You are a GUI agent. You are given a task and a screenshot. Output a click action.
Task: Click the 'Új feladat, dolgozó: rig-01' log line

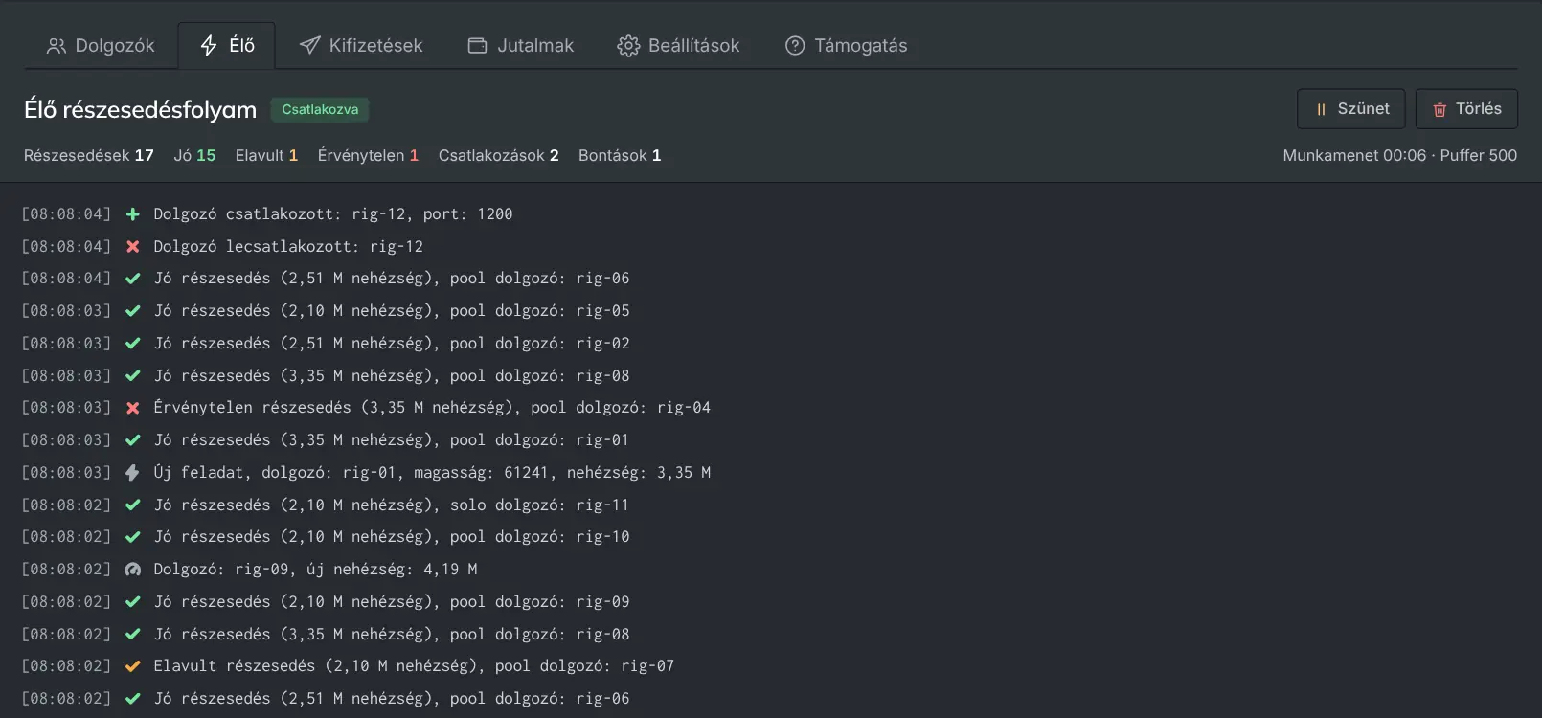[x=432, y=473]
